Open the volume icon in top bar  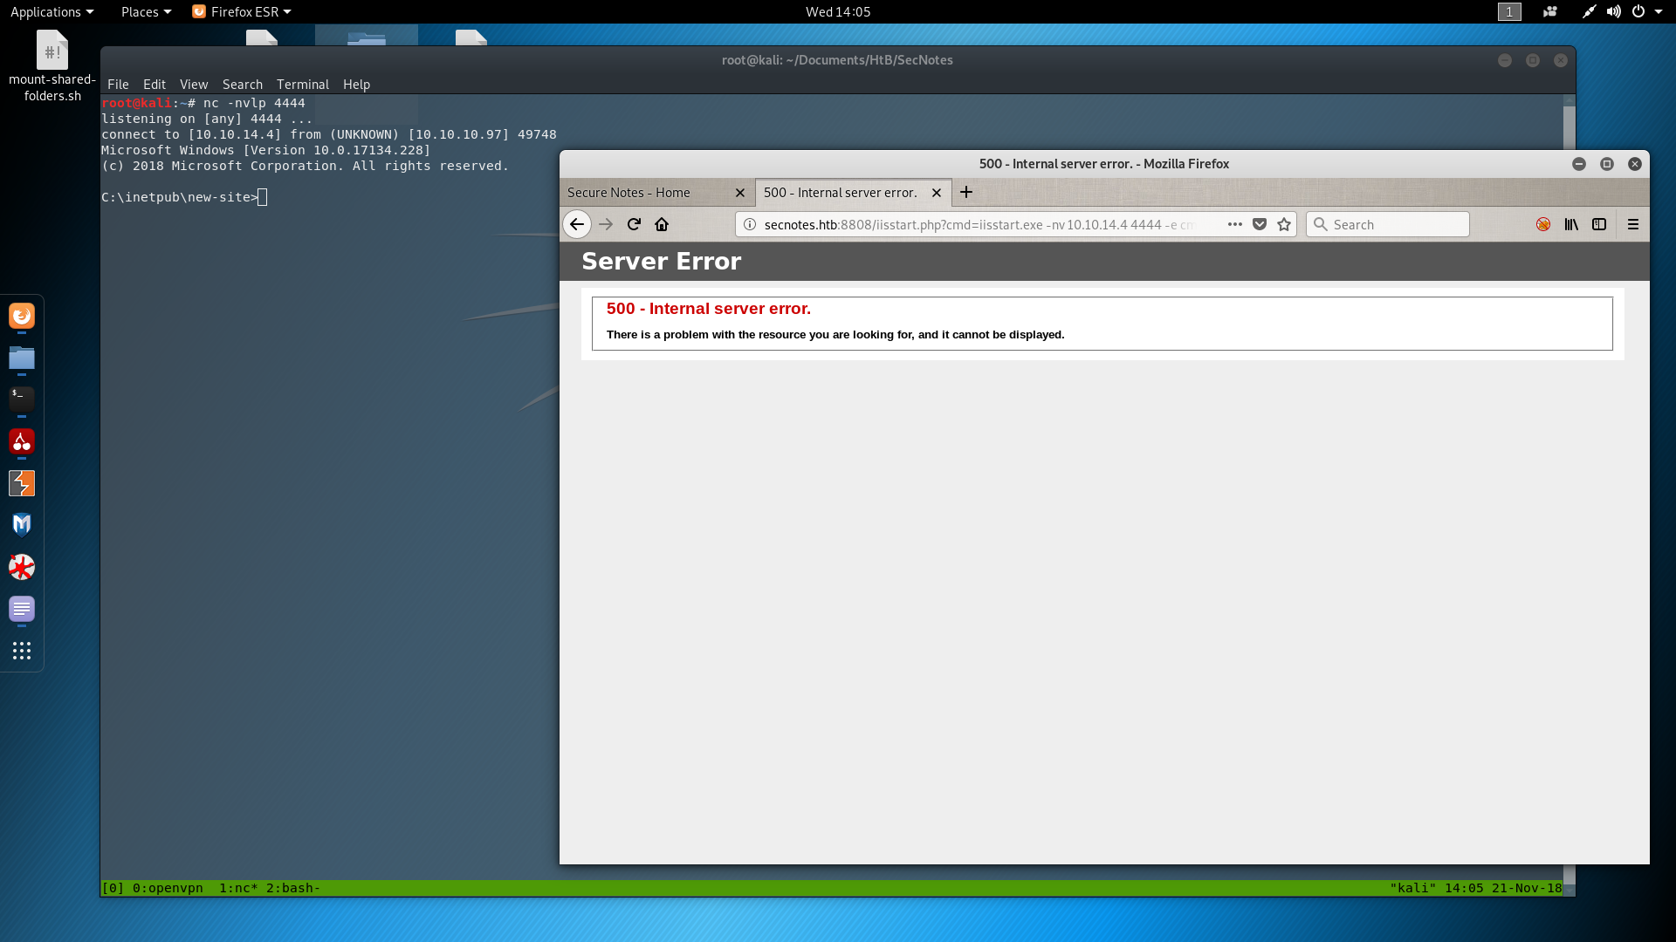[x=1613, y=11]
